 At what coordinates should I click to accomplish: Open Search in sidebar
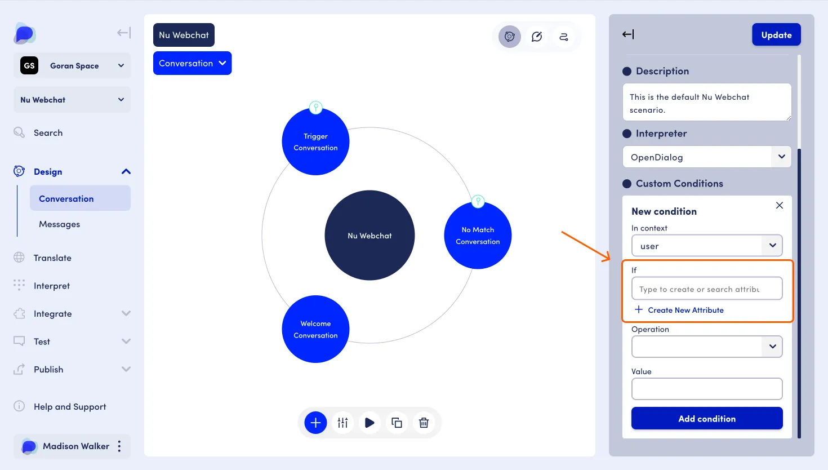coord(48,133)
